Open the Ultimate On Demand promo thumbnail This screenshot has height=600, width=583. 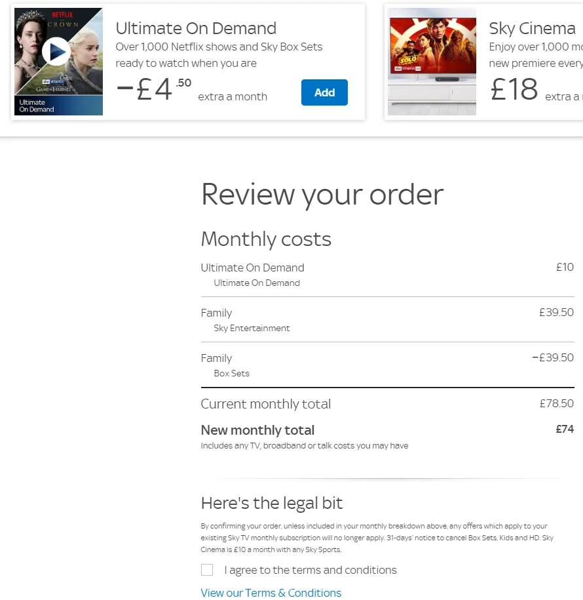(58, 62)
